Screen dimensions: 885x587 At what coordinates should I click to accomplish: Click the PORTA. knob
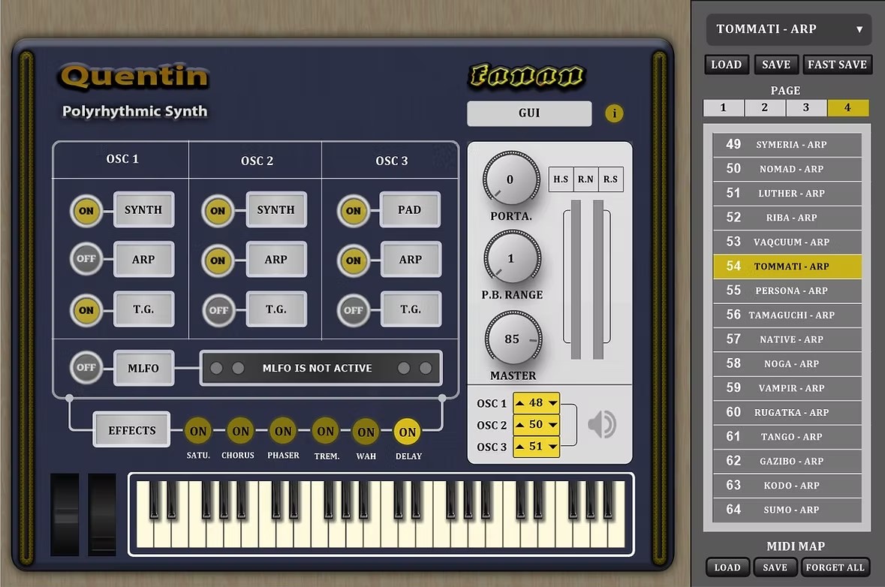coord(511,180)
